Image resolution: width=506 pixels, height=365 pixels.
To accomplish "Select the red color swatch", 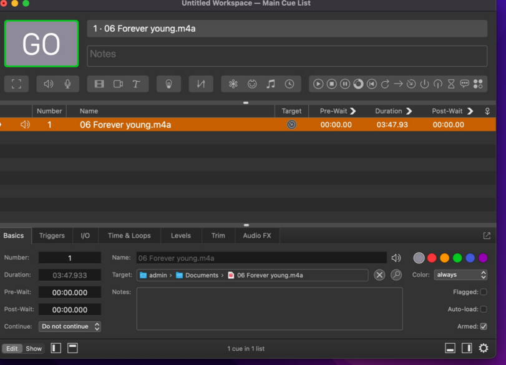I will click(432, 258).
